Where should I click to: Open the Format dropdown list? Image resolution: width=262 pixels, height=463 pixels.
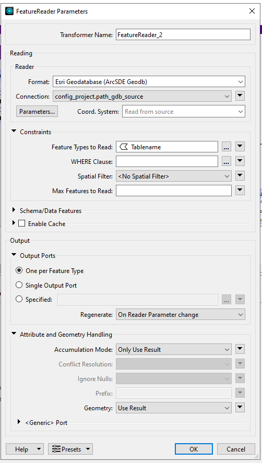coord(149,82)
